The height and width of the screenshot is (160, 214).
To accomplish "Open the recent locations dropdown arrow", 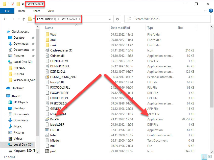I will pos(18,19).
